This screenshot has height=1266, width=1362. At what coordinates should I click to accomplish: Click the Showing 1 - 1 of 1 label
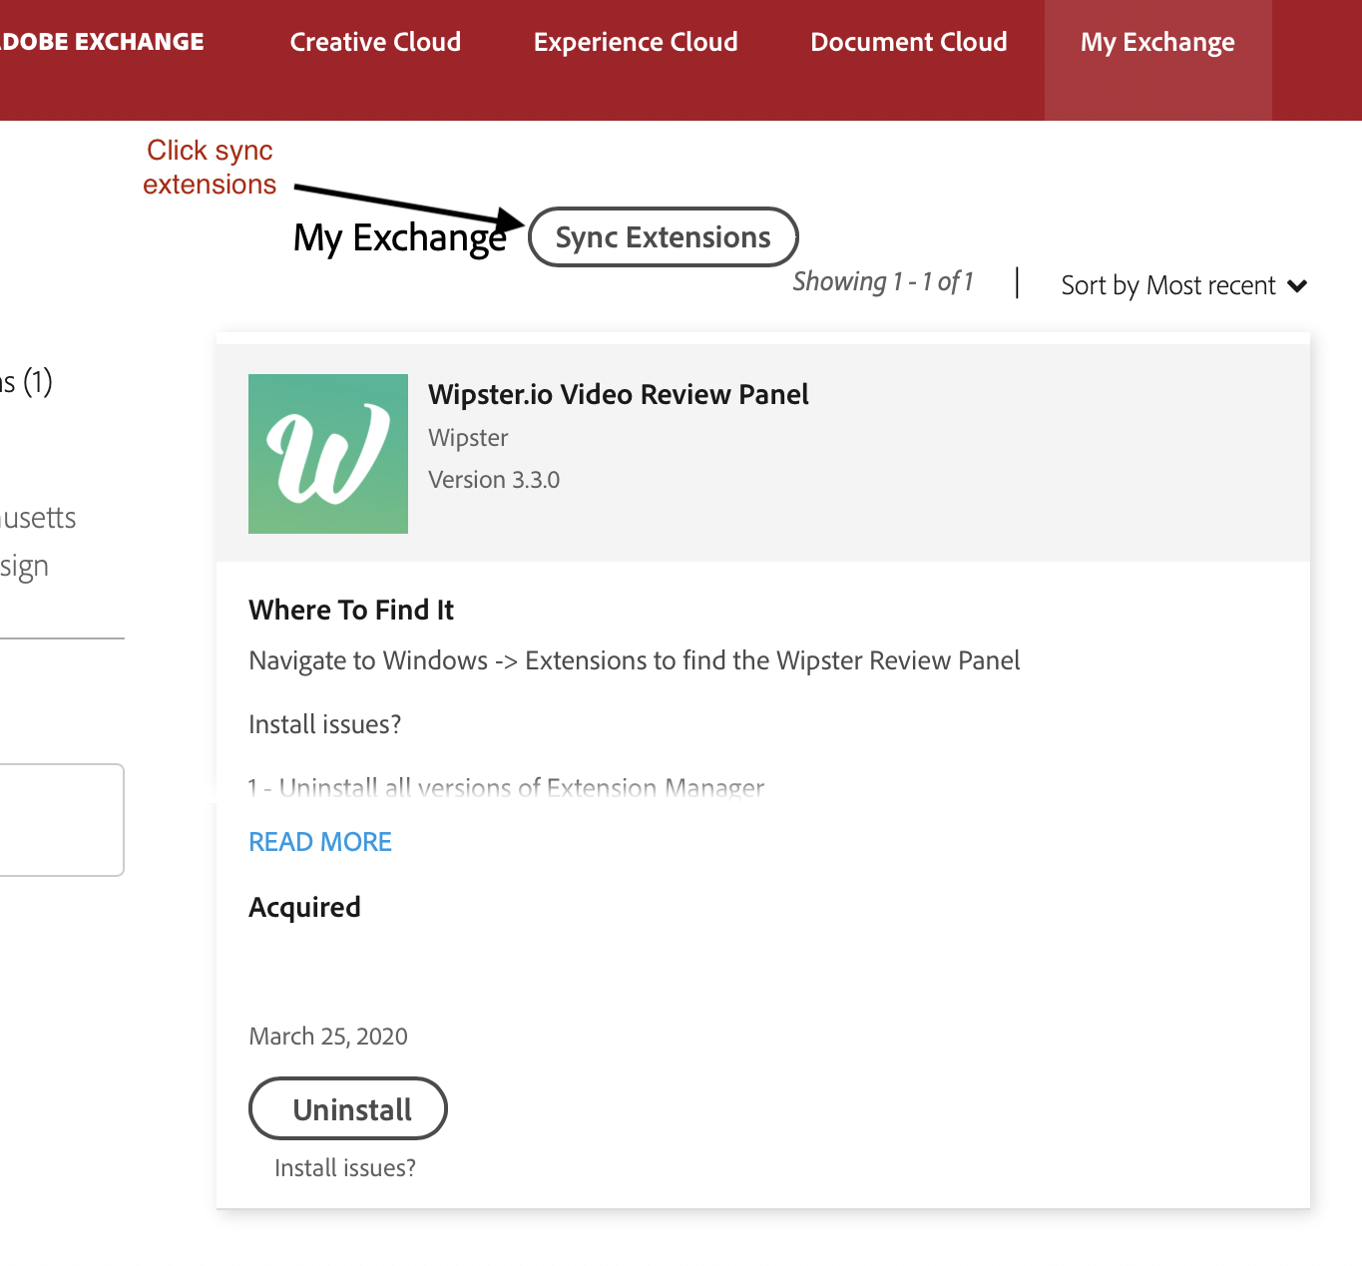883,282
